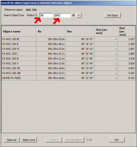Focus the Radius input field
The width and height of the screenshot is (137, 147).
coord(46,15)
